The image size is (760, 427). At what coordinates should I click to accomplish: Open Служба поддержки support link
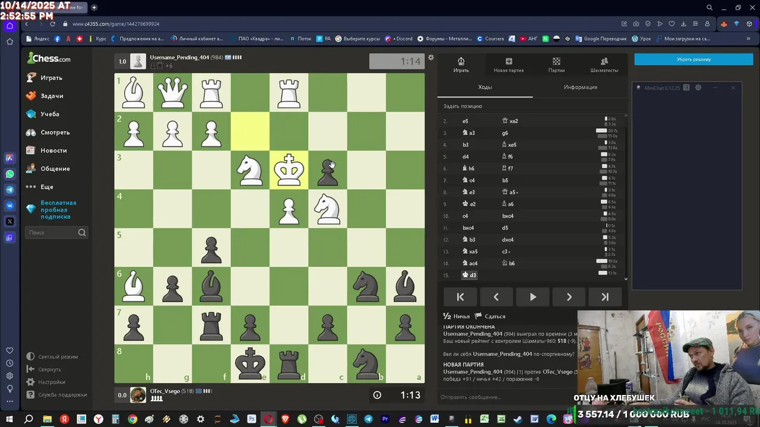[x=56, y=395]
